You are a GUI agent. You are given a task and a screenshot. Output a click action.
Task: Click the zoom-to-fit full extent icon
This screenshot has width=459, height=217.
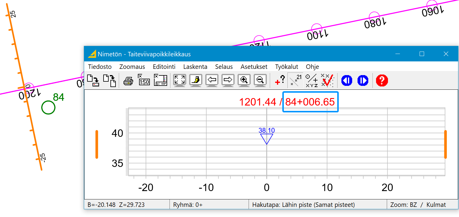coord(180,80)
